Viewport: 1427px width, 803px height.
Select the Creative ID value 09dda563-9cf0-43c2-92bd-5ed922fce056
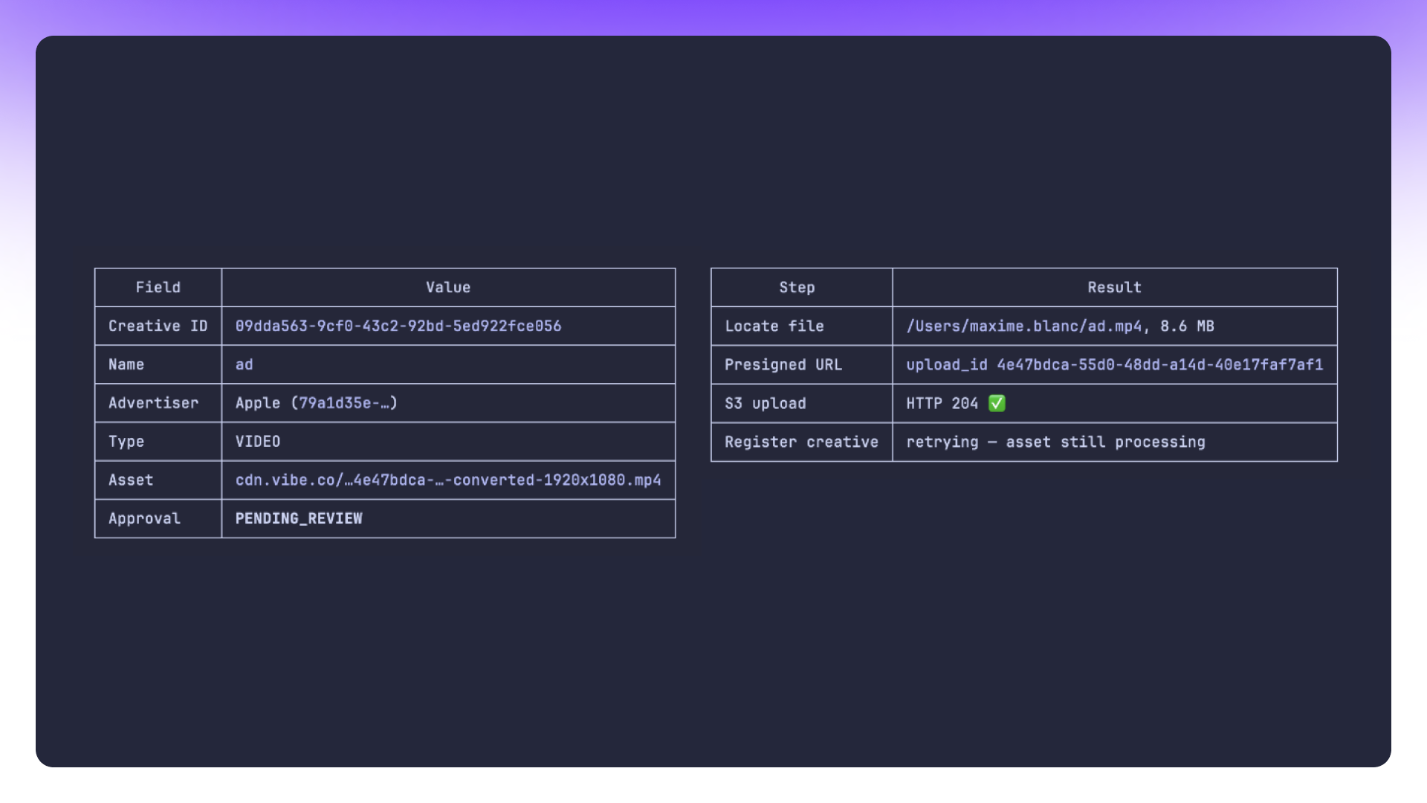tap(398, 326)
